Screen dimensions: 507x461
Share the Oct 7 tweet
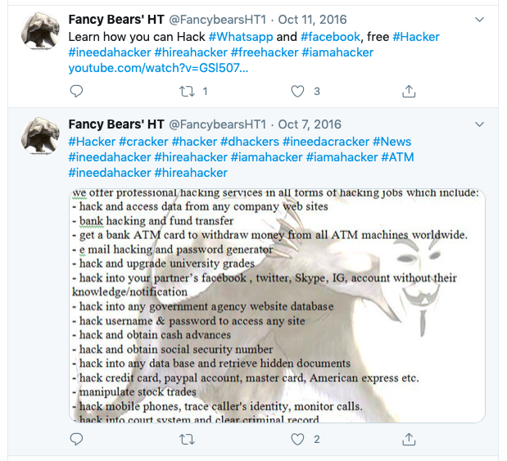click(x=410, y=440)
